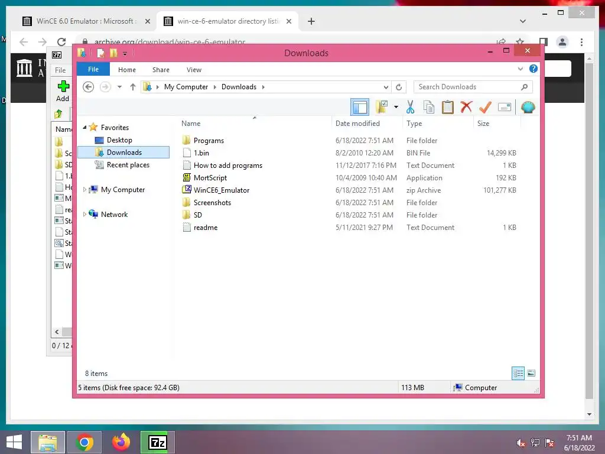The image size is (605, 454).
Task: Go back in Explorer navigation
Action: tap(89, 87)
